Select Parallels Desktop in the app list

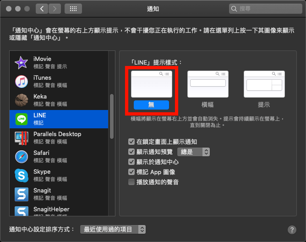click(x=59, y=138)
